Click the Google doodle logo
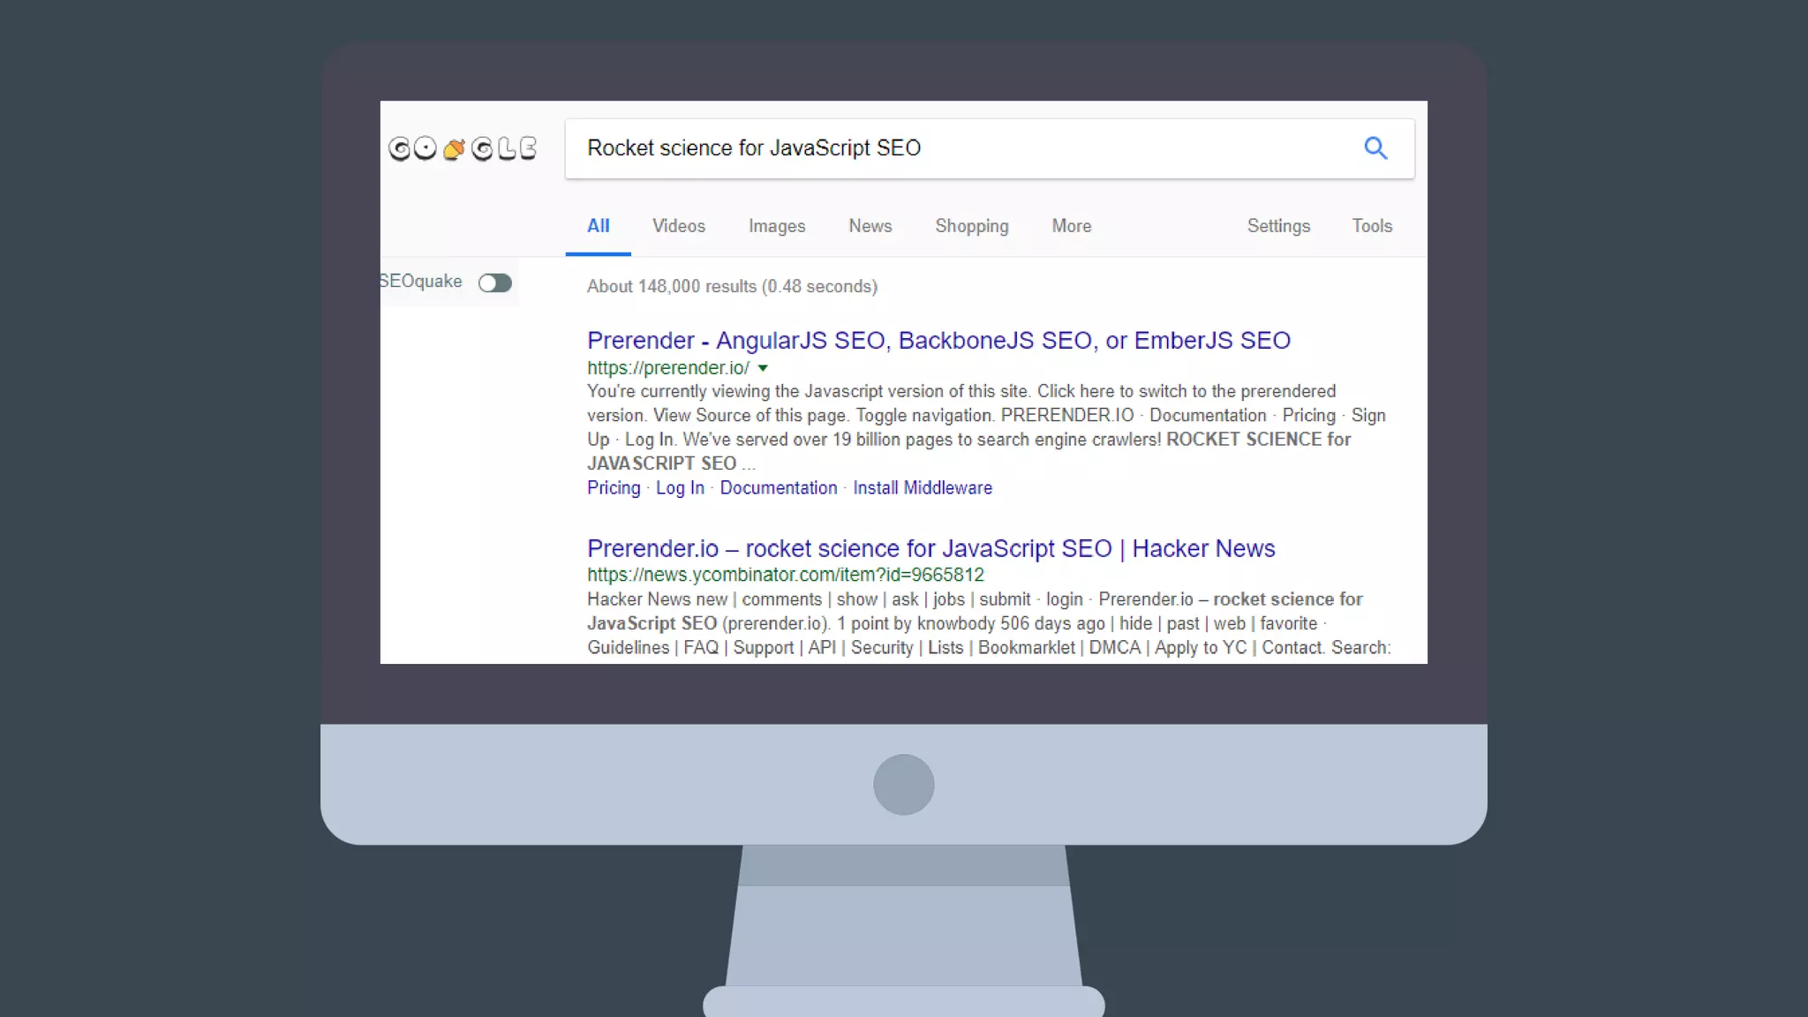The width and height of the screenshot is (1808, 1017). 463,148
